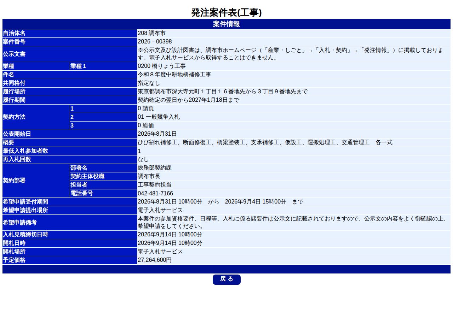
Task: Select the 開札日時 value
Action: [170, 243]
